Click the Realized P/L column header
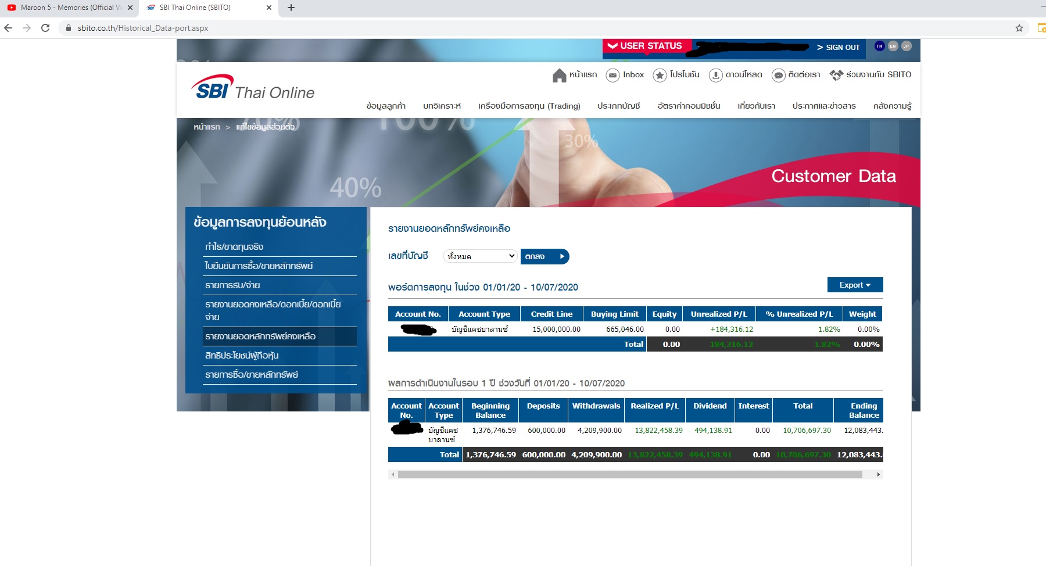This screenshot has height=566, width=1046. (655, 410)
